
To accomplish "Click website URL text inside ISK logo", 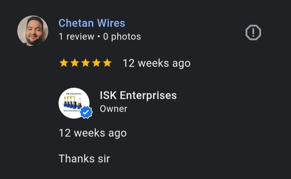I will [72, 111].
